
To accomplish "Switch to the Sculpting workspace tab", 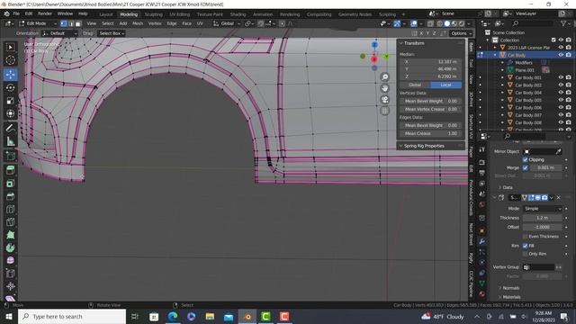I will 153,14.
